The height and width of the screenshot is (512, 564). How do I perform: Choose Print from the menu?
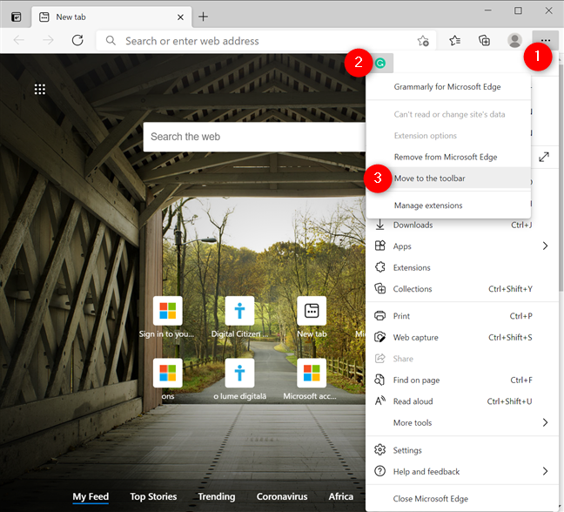[462, 316]
